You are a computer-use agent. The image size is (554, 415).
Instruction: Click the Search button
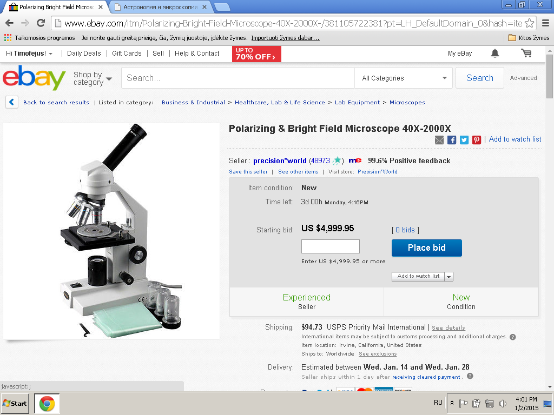(480, 78)
